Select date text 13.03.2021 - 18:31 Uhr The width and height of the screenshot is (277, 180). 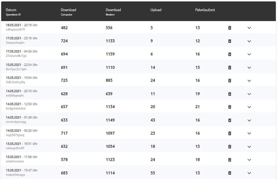[x=22, y=144]
